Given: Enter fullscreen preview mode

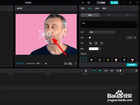Looking at the screenshot, I should (x=75, y=64).
